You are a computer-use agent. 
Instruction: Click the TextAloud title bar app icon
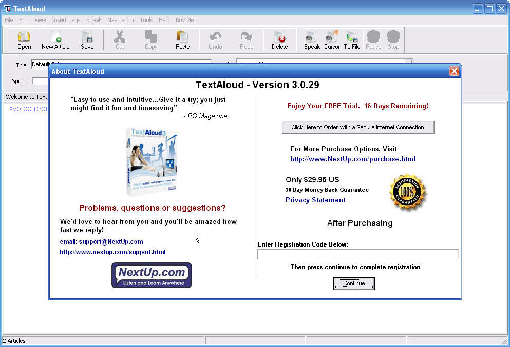7,8
